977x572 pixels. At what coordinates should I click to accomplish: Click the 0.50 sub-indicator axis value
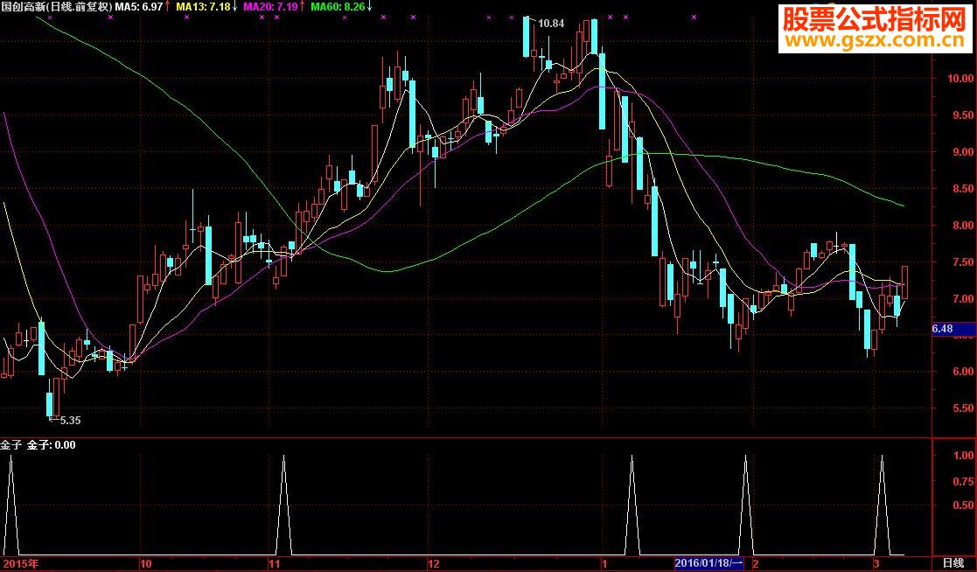point(963,506)
